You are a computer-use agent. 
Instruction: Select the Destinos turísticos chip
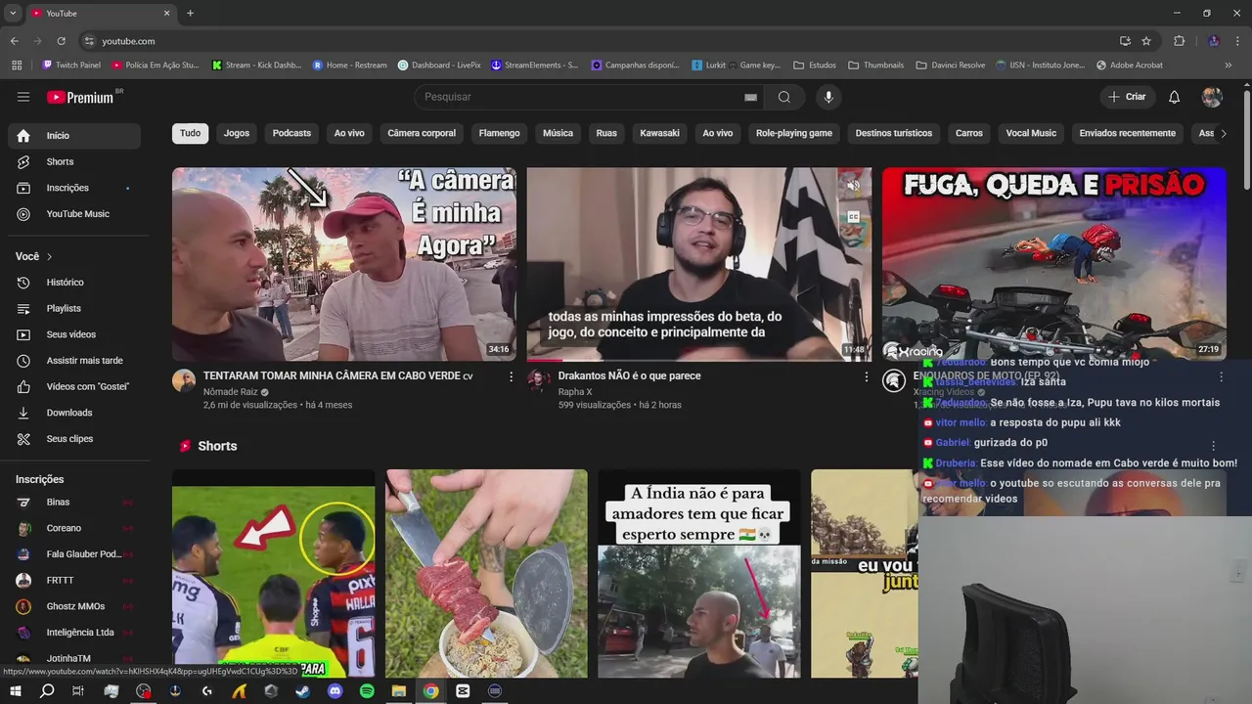point(894,133)
